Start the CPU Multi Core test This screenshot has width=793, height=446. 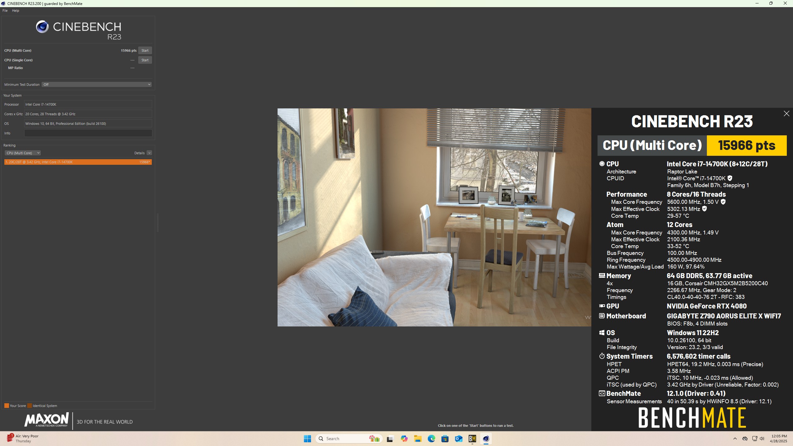145,50
